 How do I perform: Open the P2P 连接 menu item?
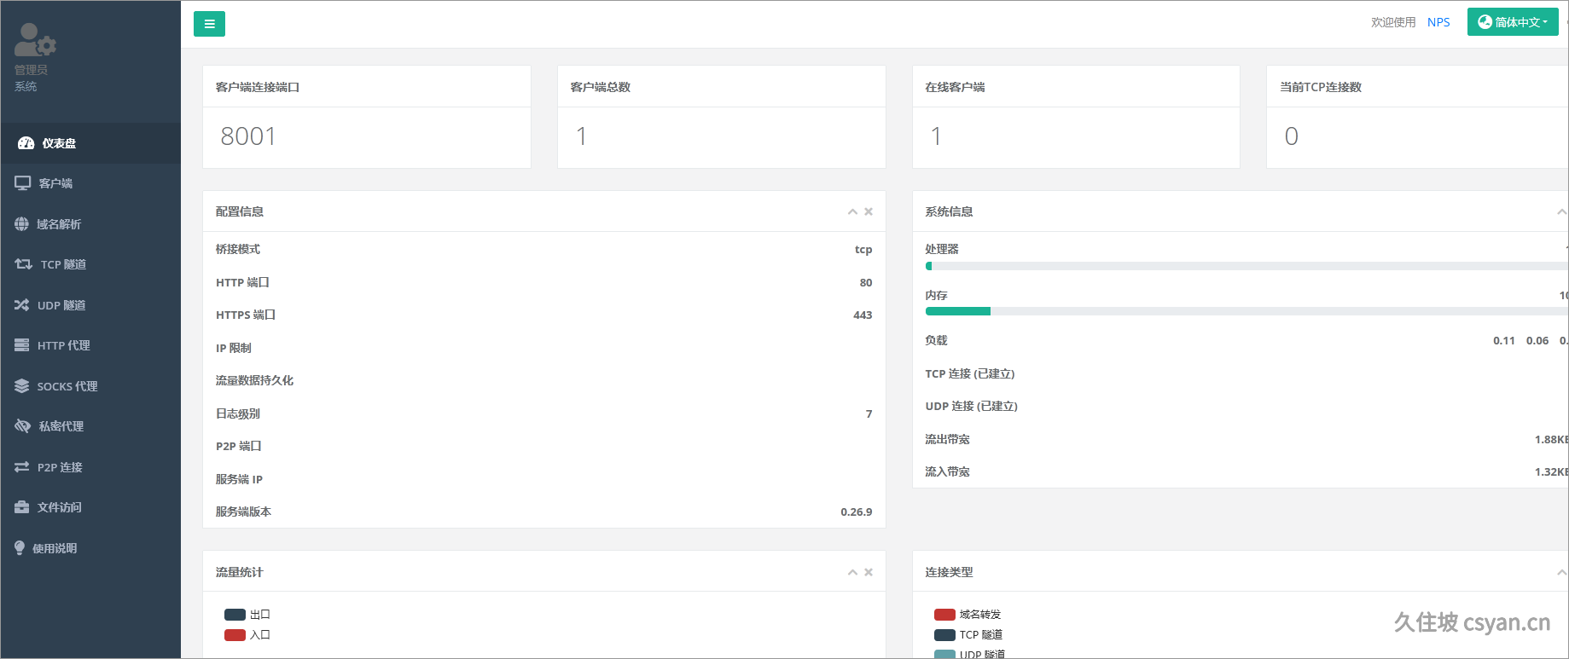point(90,467)
